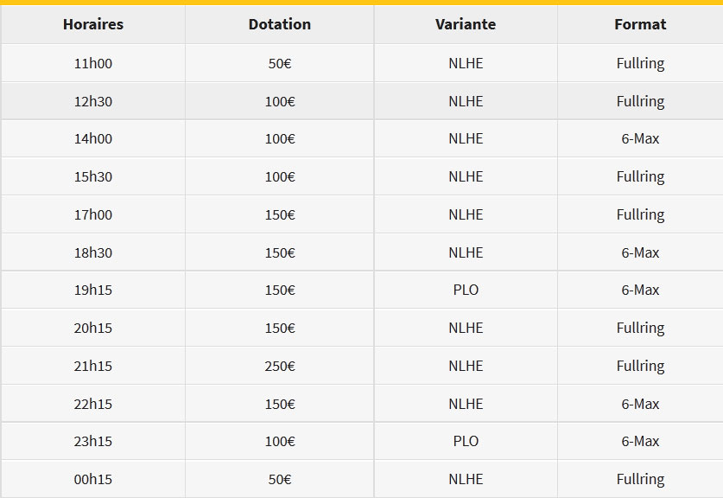This screenshot has height=498, width=723.
Task: Select the 11h00 time cell
Action: pos(93,63)
